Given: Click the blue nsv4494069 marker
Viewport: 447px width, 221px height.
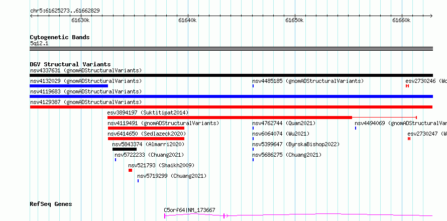Looking at the screenshot, I should (356, 128).
